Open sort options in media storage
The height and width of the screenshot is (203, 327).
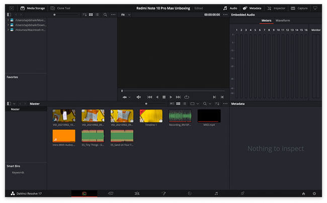pyautogui.click(x=85, y=15)
